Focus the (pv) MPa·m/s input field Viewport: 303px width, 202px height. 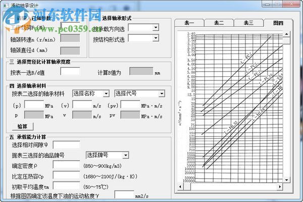[x=130, y=105]
